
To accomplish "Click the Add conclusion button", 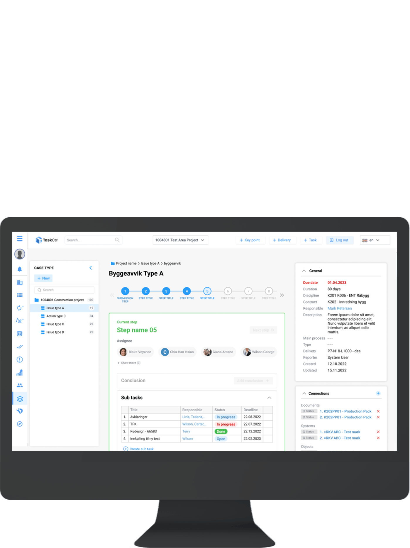I will click(x=253, y=381).
